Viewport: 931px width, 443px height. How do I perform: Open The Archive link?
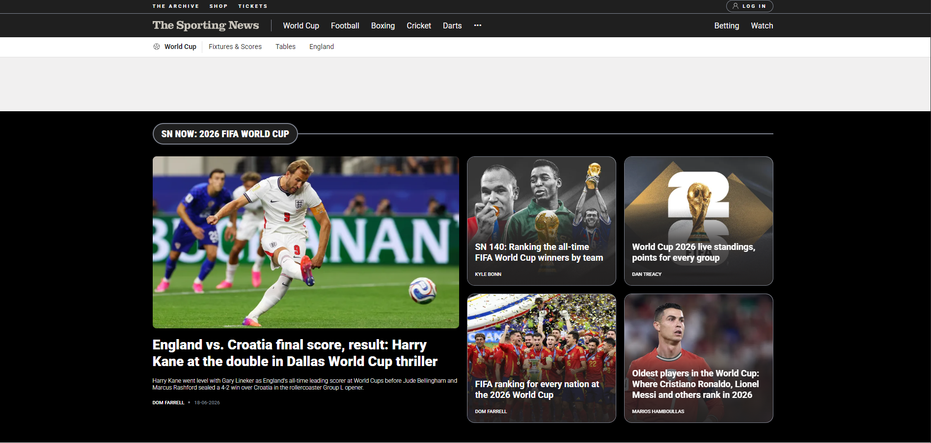(176, 6)
